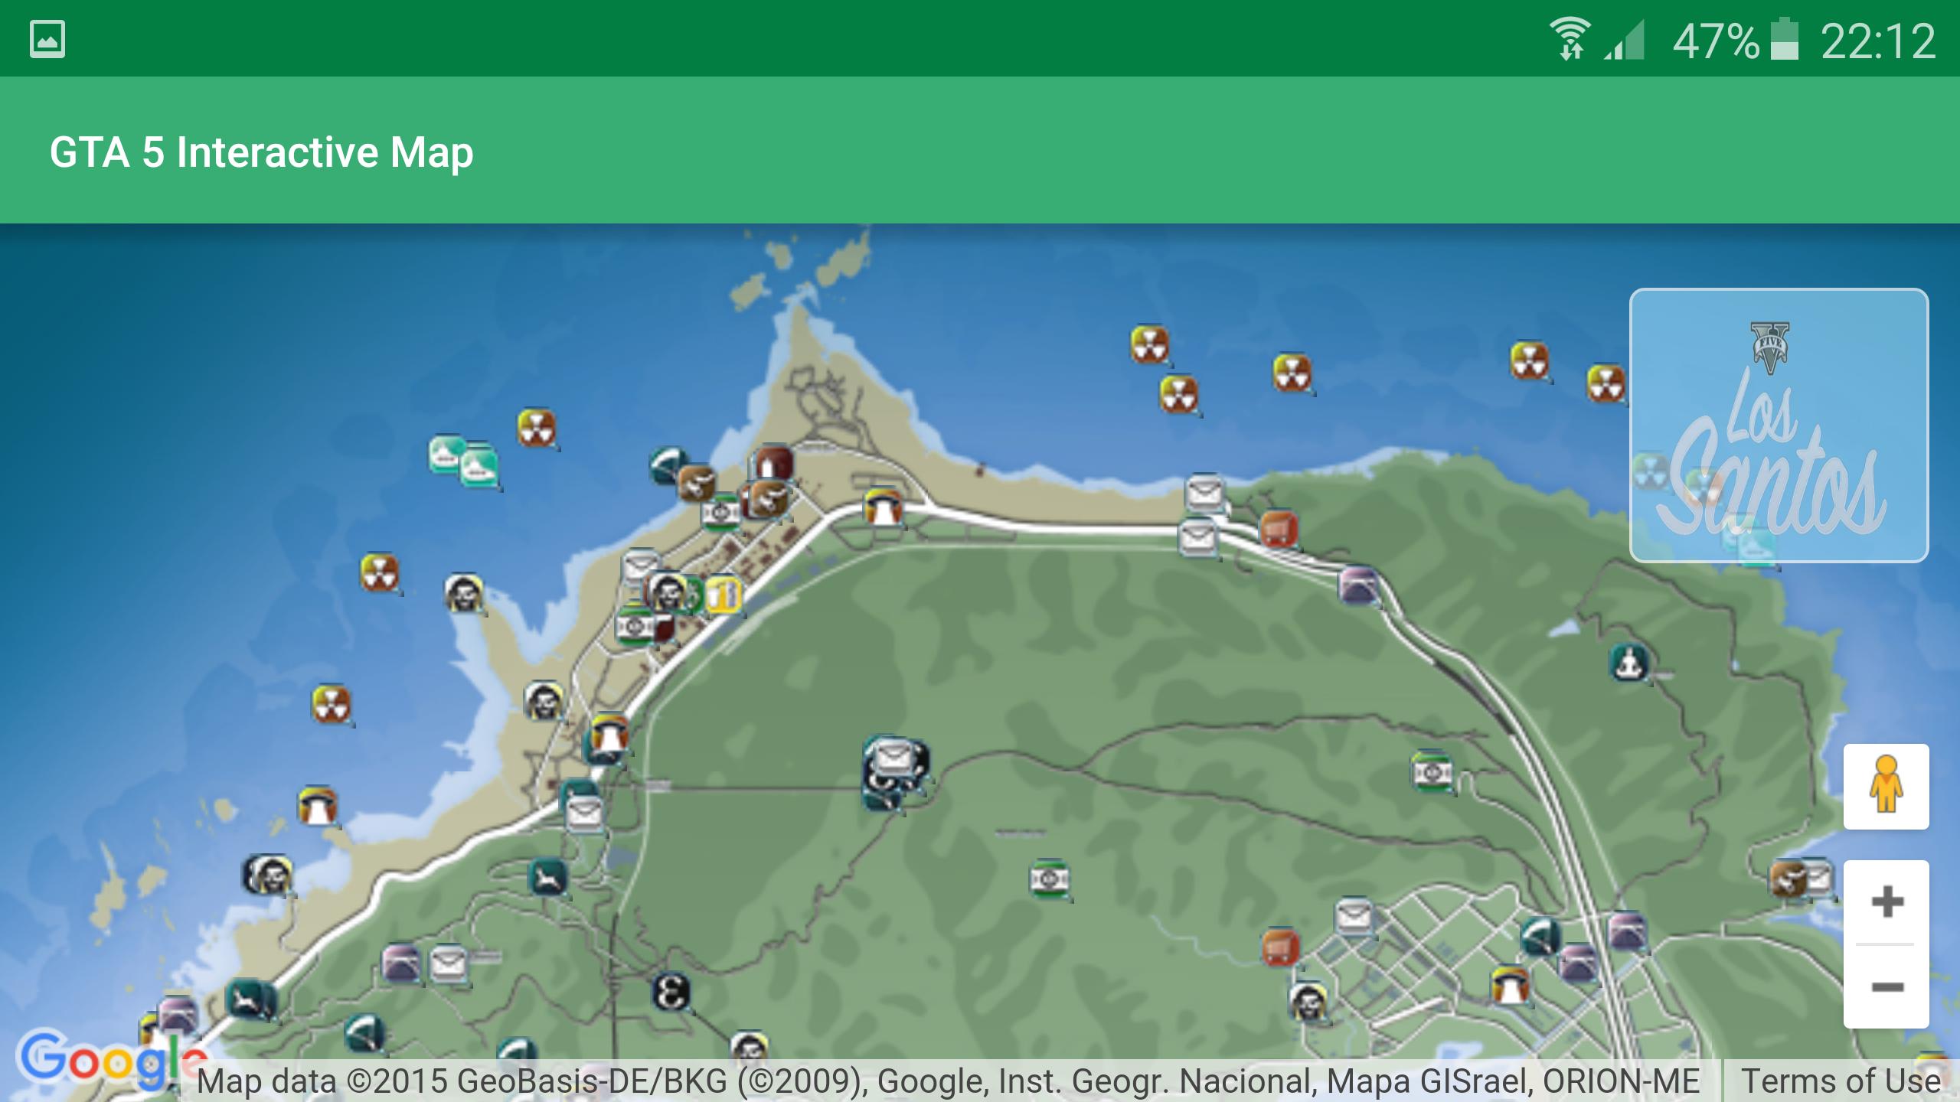This screenshot has width=1960, height=1102.
Task: Select the offshore orange arch marker
Action: click(317, 806)
